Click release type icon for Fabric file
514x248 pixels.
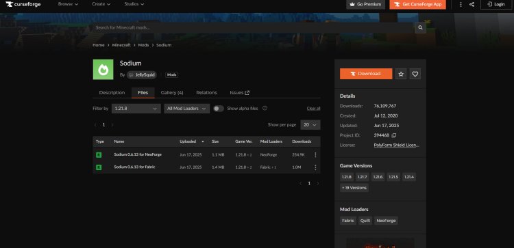coord(99,167)
